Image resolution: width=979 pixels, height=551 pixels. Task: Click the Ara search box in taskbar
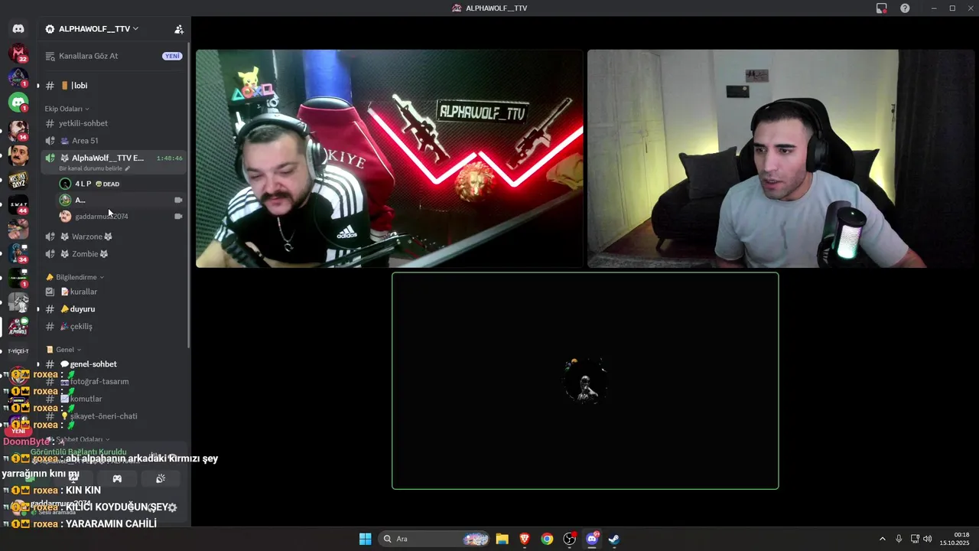(435, 539)
